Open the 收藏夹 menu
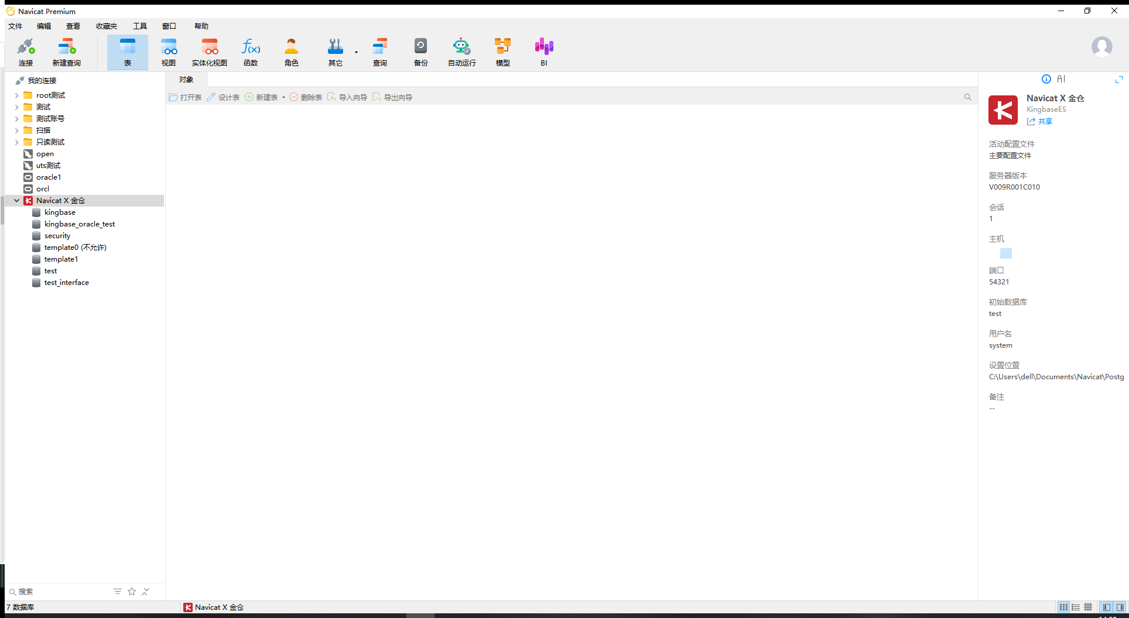1129x618 pixels. coord(107,26)
